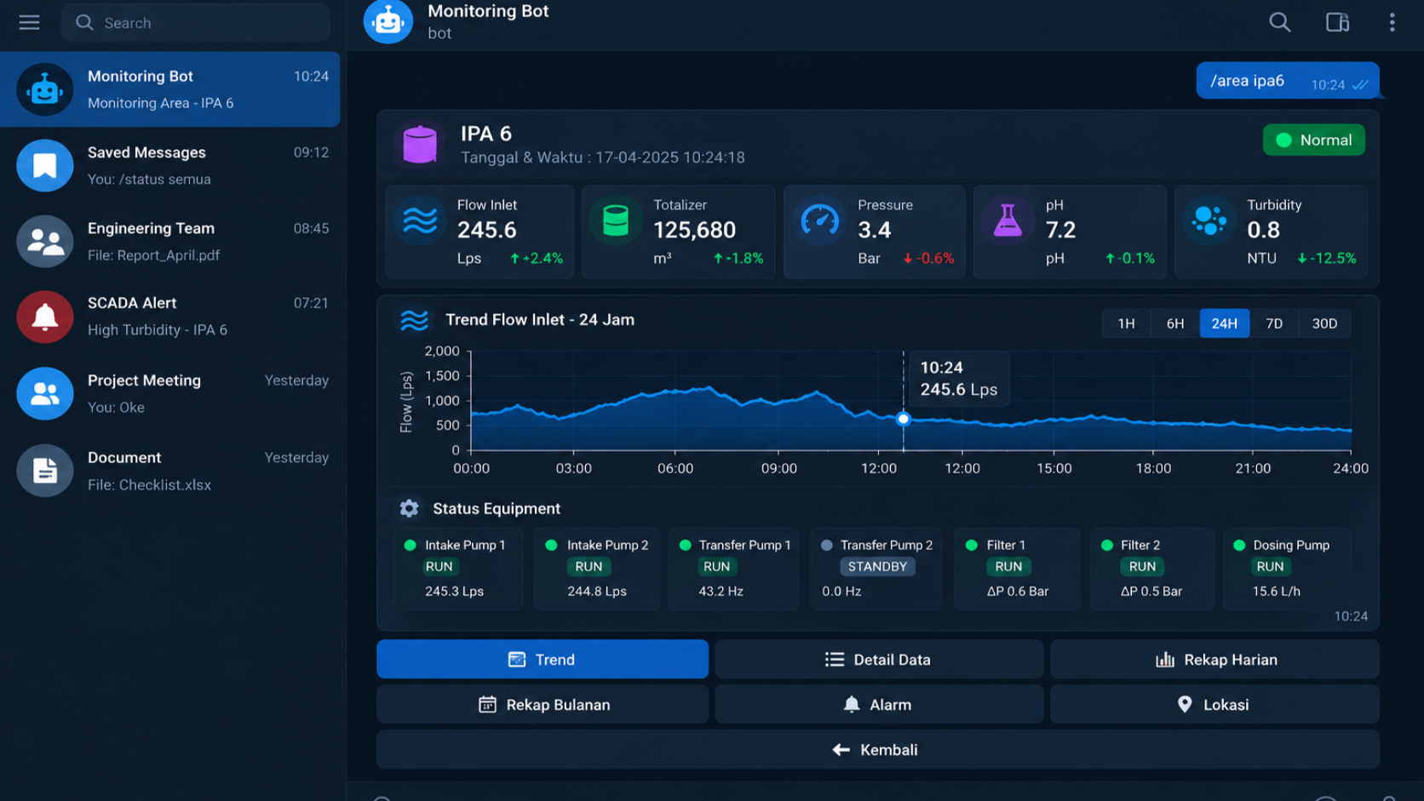Select the 1H trend range
1424x801 pixels.
pyautogui.click(x=1126, y=323)
